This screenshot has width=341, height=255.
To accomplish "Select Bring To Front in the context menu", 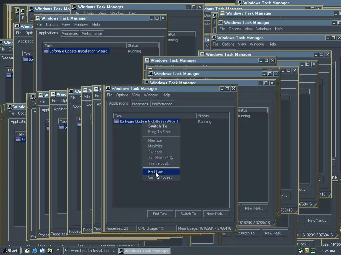I will [161, 131].
